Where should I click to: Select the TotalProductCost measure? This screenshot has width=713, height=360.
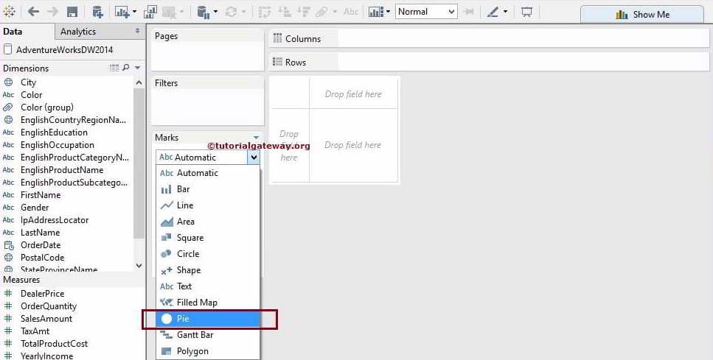point(54,344)
